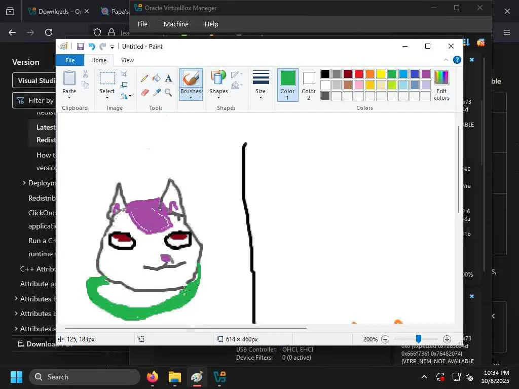Open the Paste dropdown arrow
Viewport: 519px width, 389px height.
pos(69,98)
